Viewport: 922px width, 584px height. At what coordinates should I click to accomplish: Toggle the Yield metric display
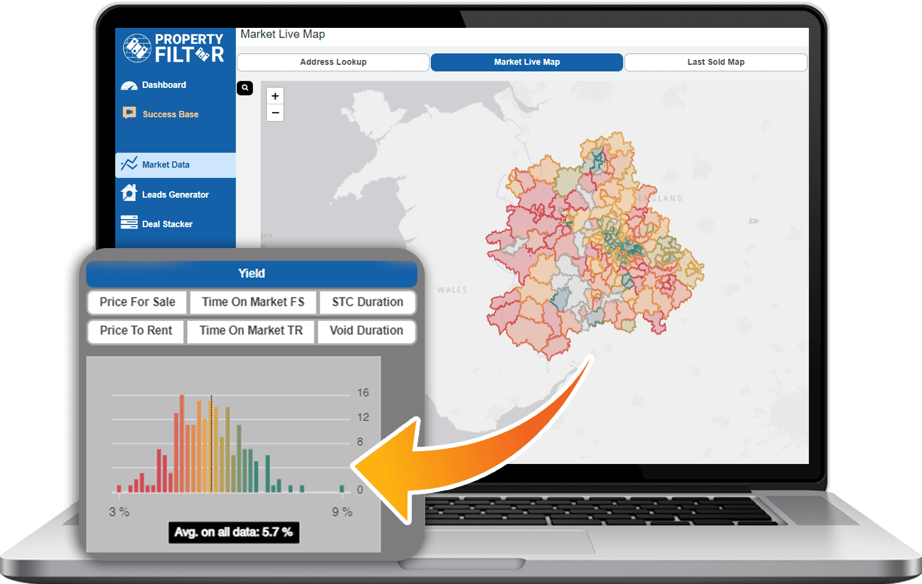(251, 274)
